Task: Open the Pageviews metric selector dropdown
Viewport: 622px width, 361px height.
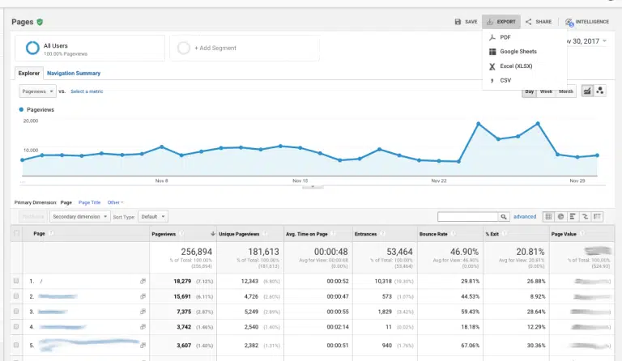Action: 36,91
